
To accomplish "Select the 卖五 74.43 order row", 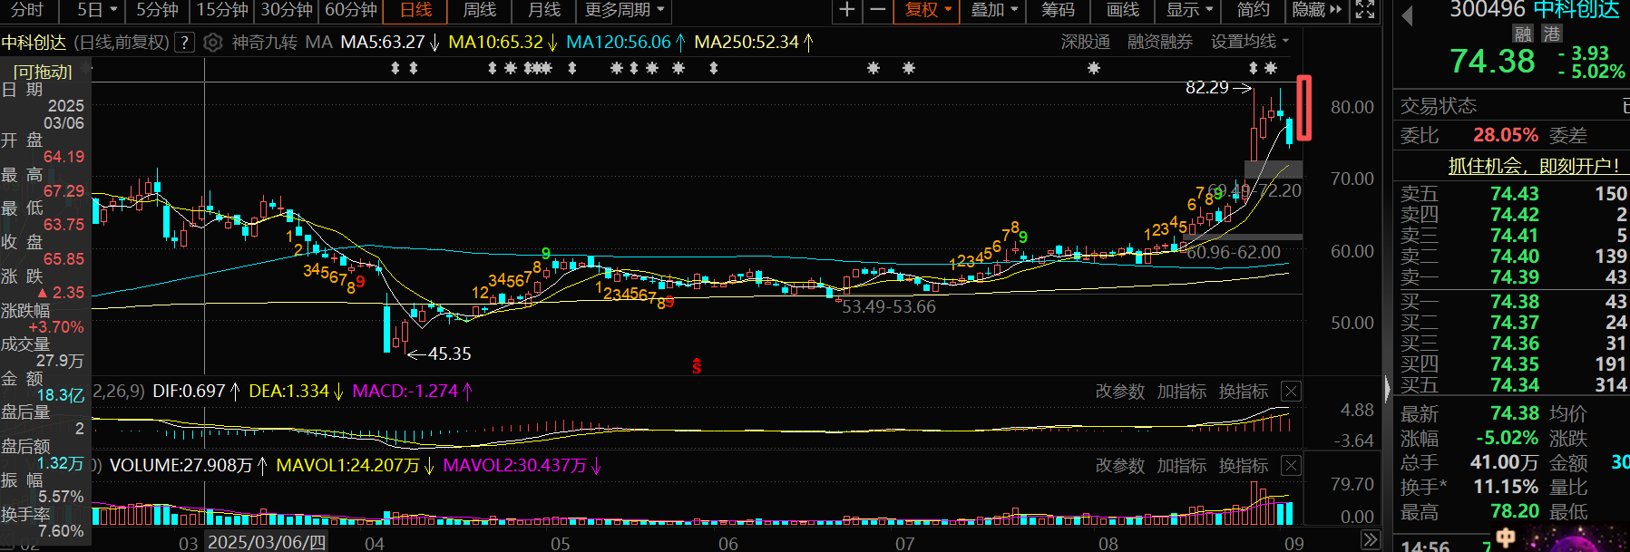I will pos(1511,194).
